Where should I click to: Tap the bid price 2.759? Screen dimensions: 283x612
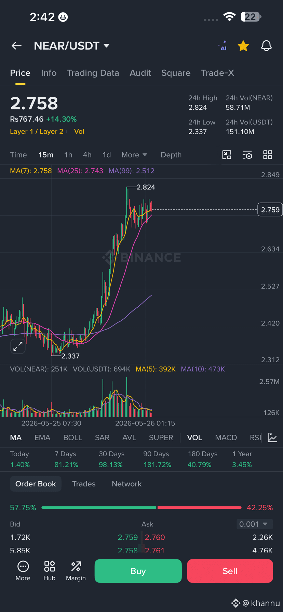point(127,537)
